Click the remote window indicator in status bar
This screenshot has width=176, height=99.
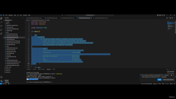tap(1, 84)
